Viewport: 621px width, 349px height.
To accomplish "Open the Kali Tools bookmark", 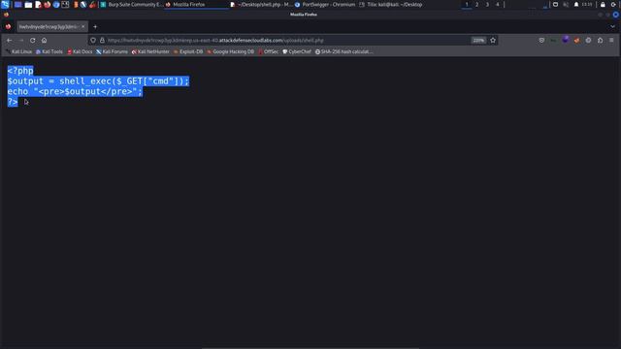I will pos(49,51).
